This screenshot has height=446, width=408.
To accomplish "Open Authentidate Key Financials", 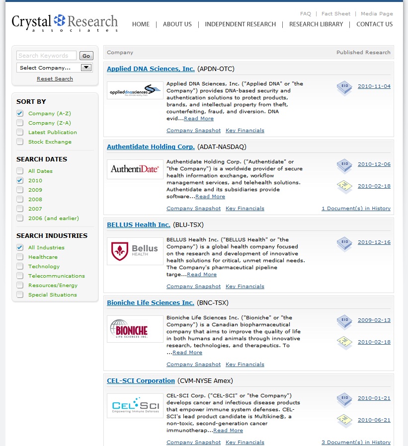I will [x=245, y=208].
